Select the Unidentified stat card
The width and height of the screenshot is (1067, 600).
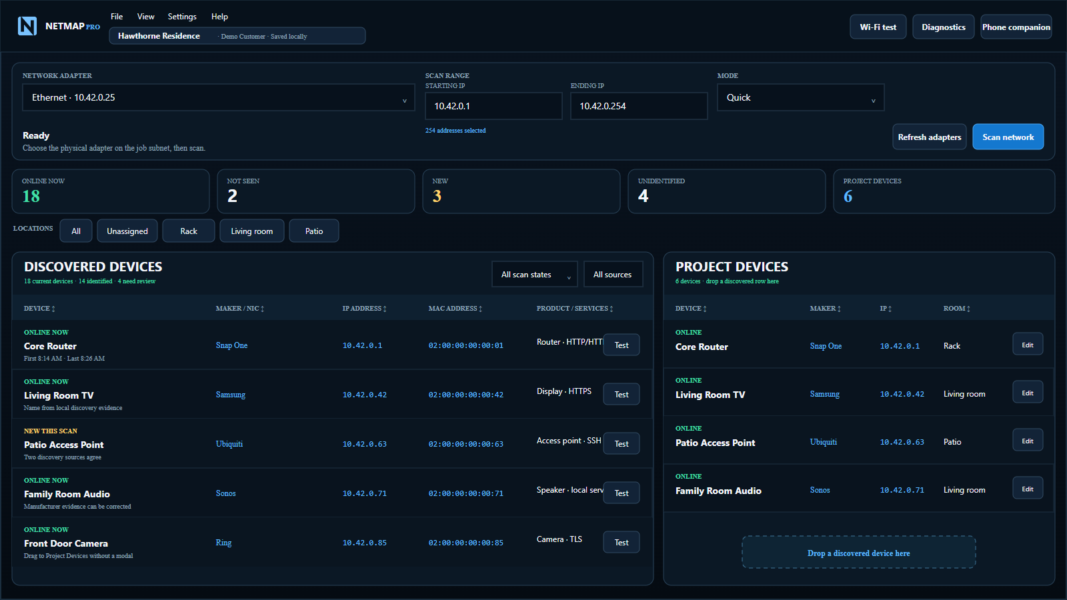727,191
